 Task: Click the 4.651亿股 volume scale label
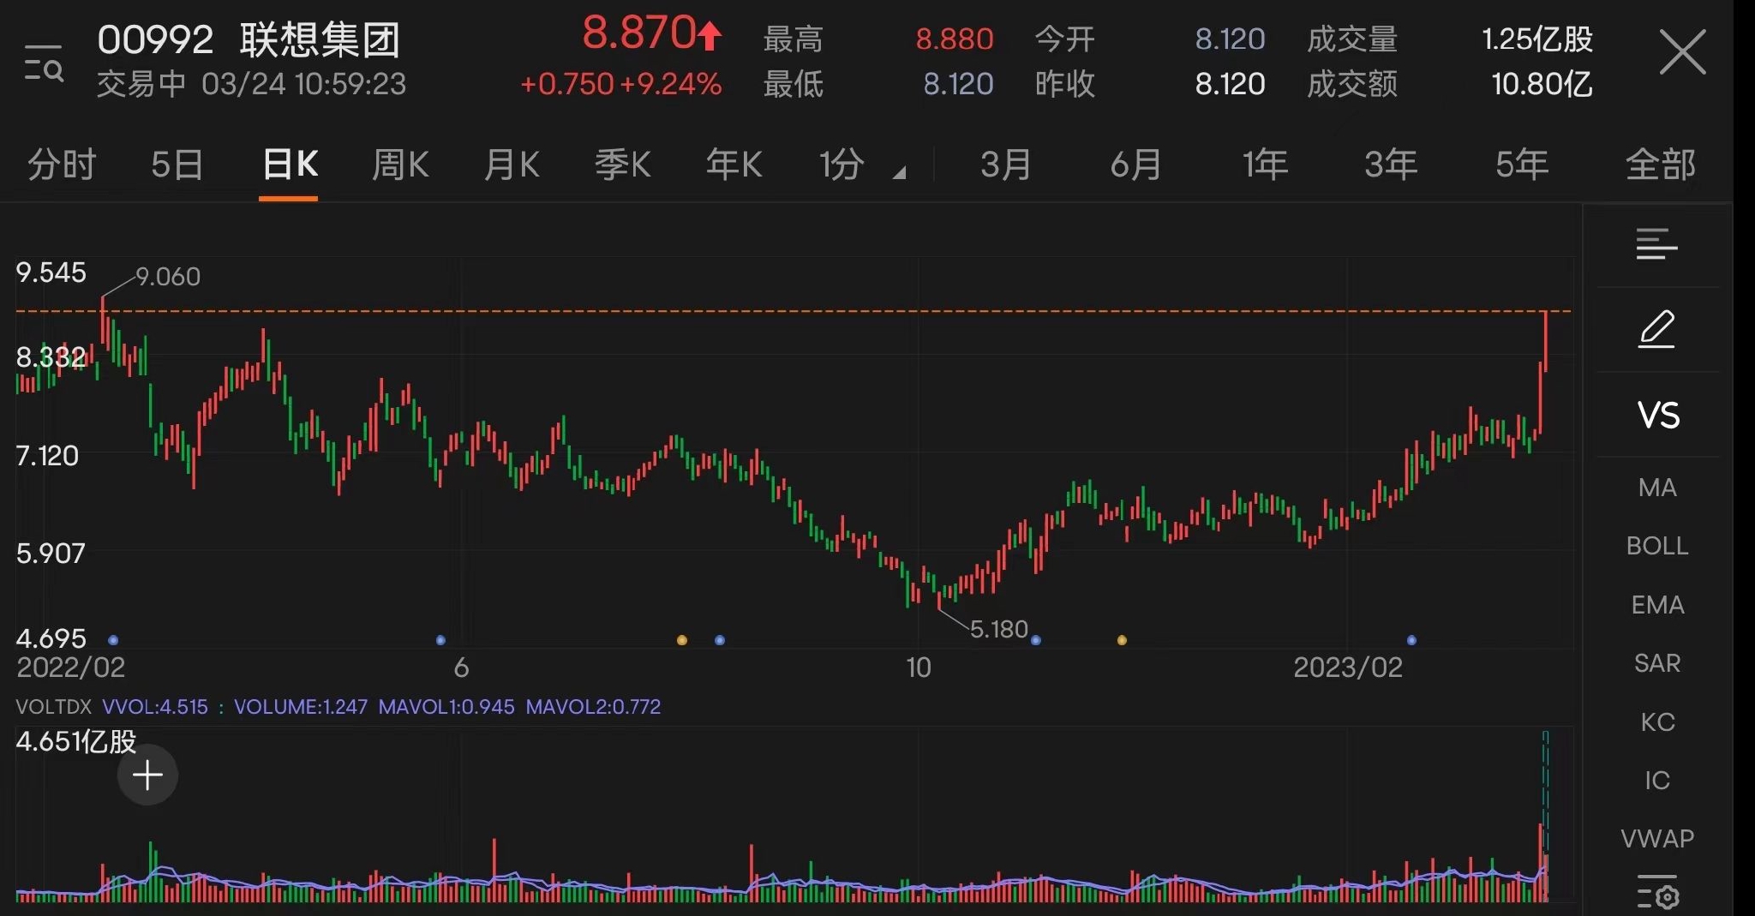tap(76, 741)
